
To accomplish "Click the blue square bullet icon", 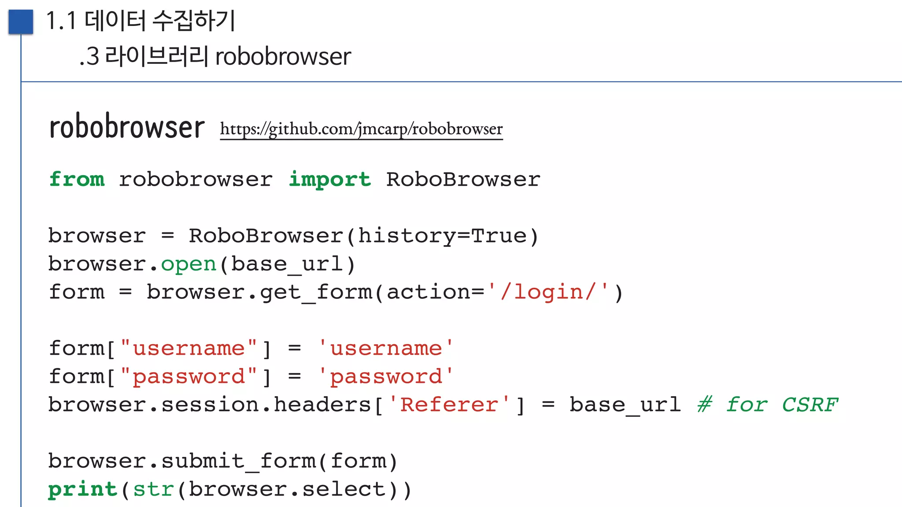I will tap(21, 22).
